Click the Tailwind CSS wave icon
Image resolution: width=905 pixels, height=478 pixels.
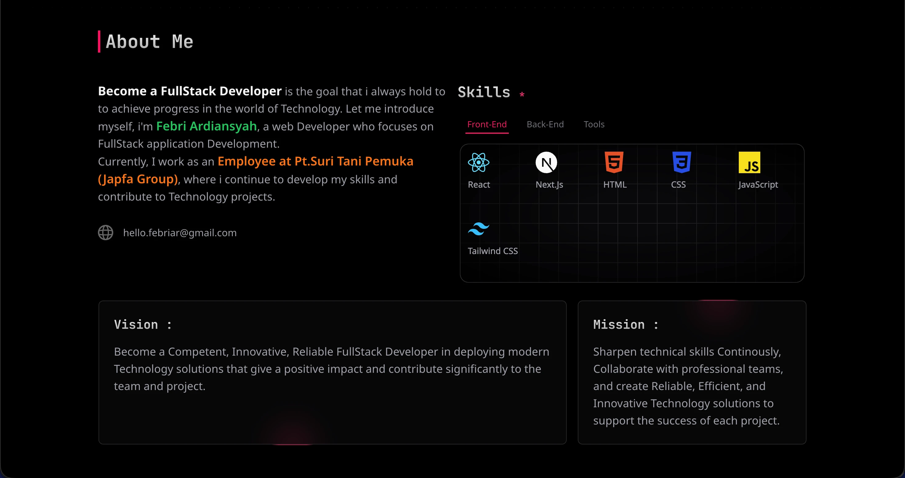coord(478,229)
